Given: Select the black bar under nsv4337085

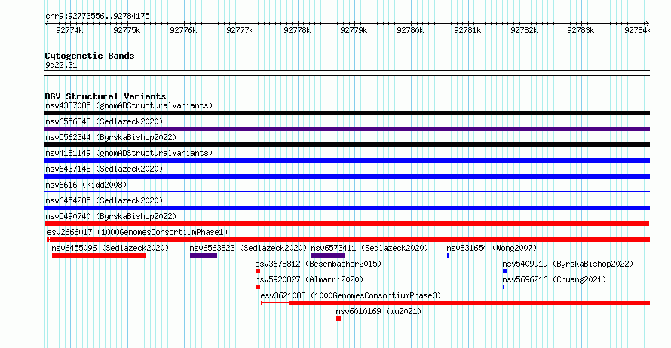Looking at the screenshot, I should click(x=347, y=113).
